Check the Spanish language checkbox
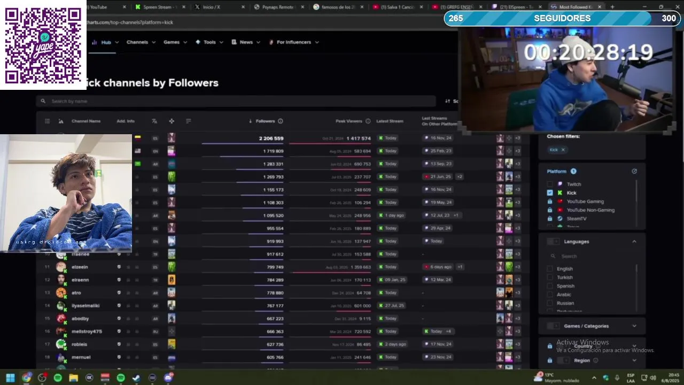Image resolution: width=684 pixels, height=385 pixels. pos(550,286)
